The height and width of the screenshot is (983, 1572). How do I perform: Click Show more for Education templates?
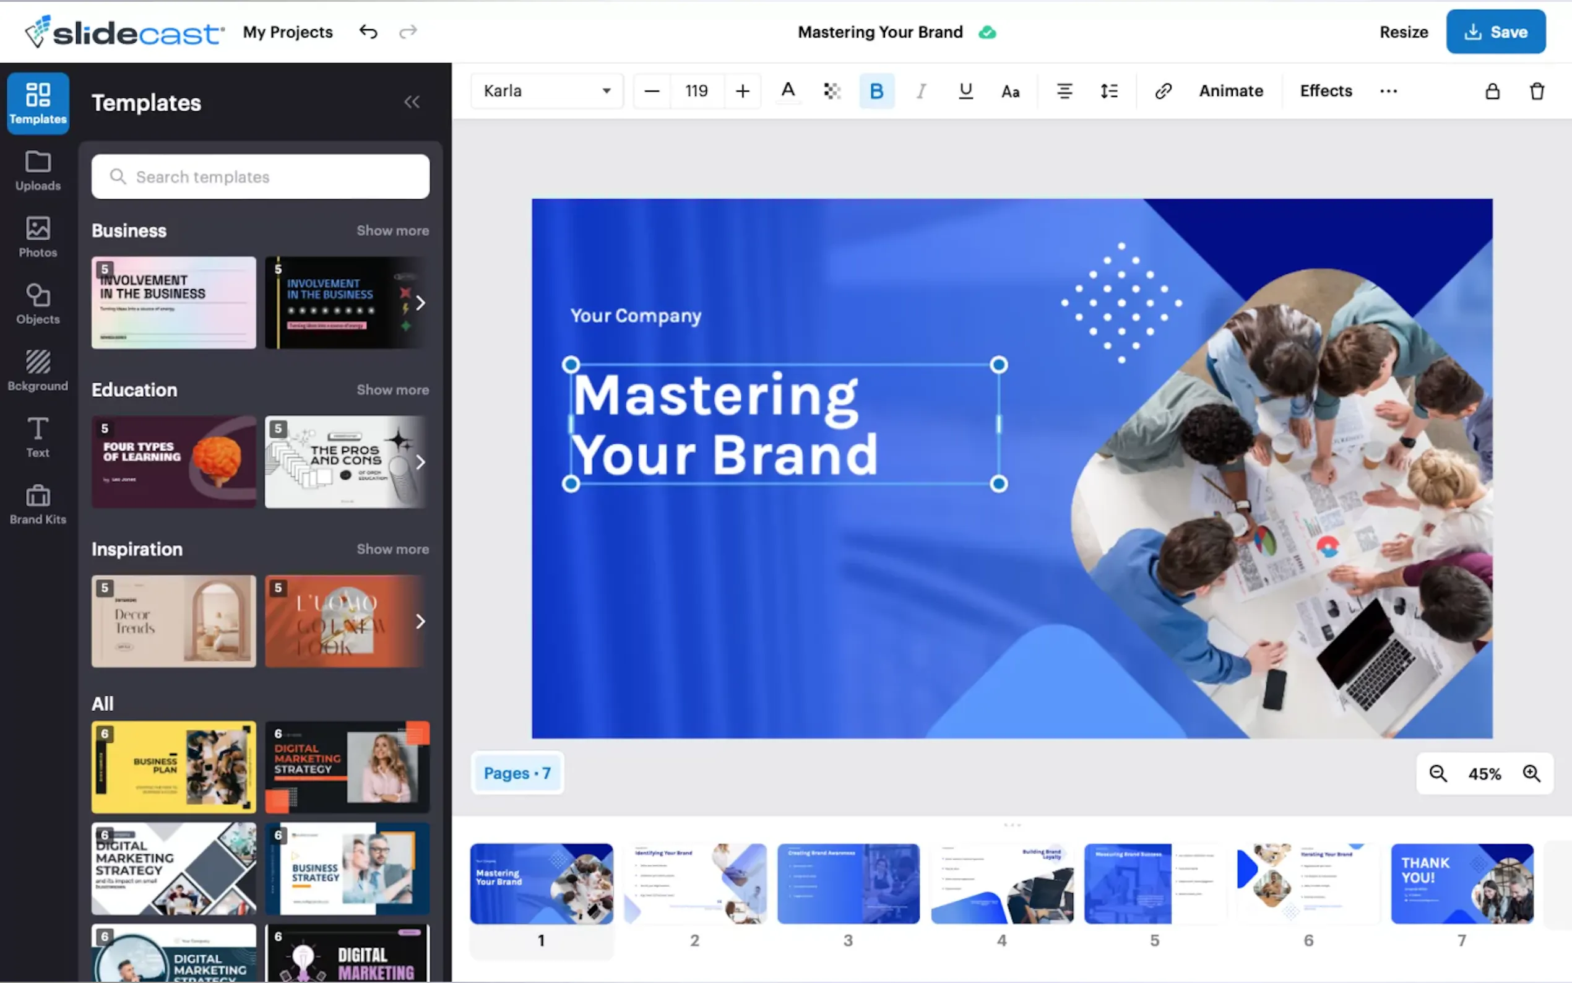[x=392, y=389]
